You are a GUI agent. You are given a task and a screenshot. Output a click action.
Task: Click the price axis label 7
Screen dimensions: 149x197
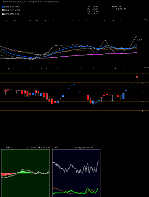pos(142,93)
